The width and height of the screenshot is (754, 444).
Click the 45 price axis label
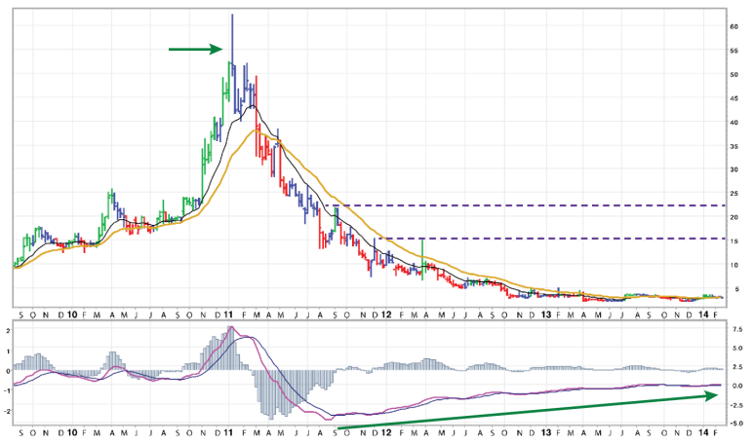tap(734, 98)
